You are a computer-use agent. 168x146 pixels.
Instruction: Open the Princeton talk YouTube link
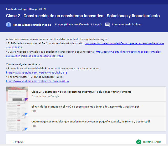click(x=37, y=73)
